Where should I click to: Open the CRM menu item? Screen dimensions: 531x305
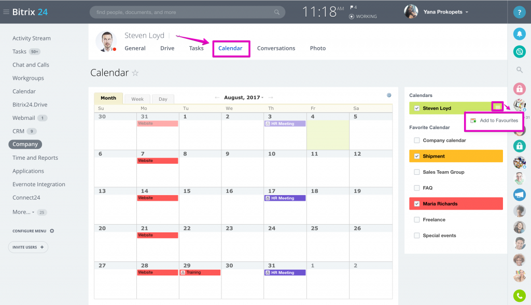18,131
